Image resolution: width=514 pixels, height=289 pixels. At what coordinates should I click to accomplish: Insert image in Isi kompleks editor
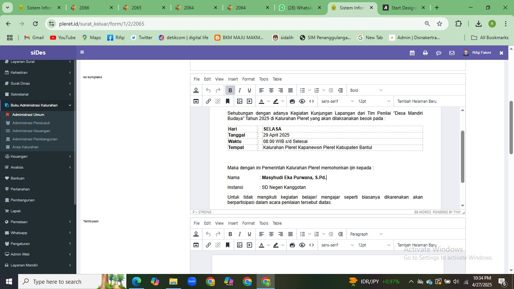[240, 101]
